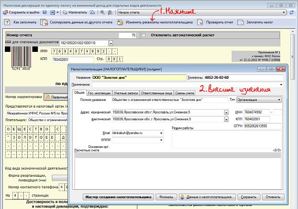Click the Первичный correction number button
298x209 pixels.
pos(56,97)
